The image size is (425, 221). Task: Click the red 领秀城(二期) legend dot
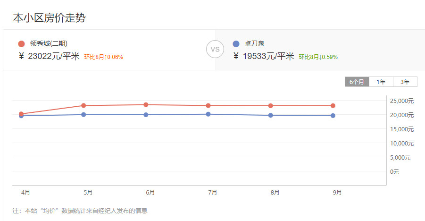[x=21, y=44]
